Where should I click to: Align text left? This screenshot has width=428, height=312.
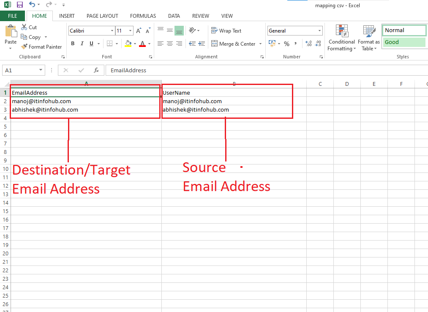pos(161,44)
